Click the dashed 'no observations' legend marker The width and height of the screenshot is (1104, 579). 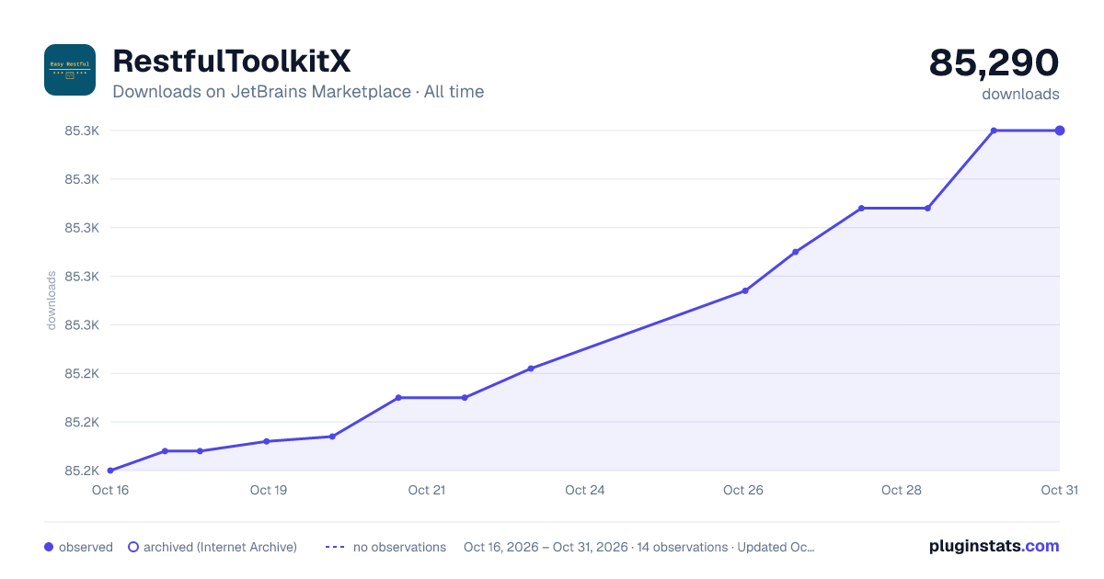click(x=335, y=547)
